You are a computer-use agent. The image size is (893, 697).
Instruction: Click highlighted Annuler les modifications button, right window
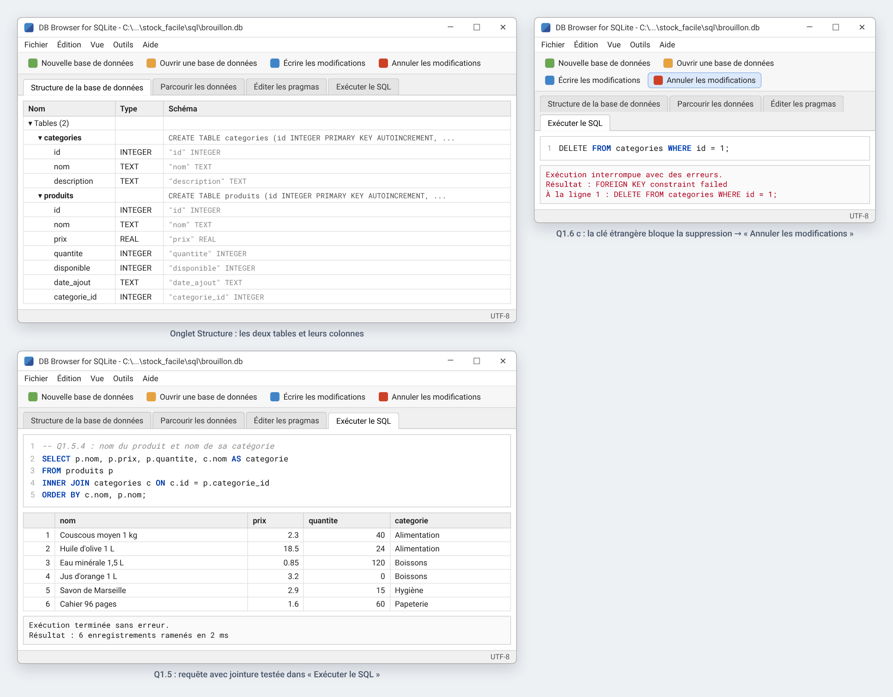coord(704,80)
